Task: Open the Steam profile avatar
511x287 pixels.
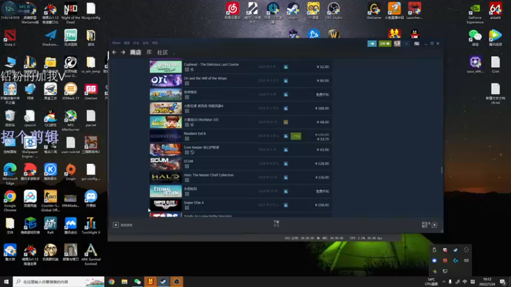Action: tap(397, 43)
